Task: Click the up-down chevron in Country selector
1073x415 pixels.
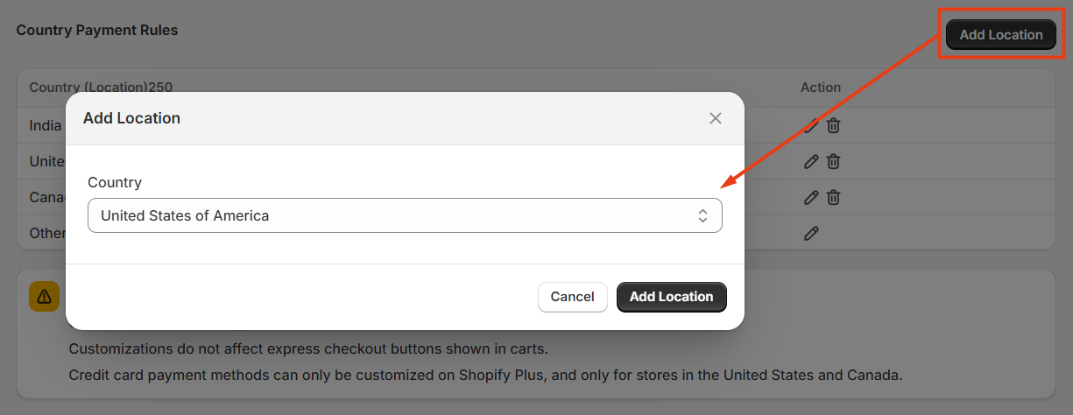Action: click(x=702, y=215)
